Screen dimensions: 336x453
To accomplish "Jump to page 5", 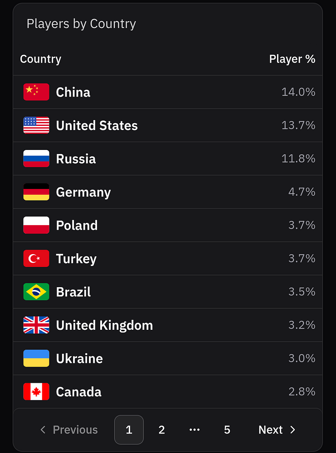I will tap(227, 430).
